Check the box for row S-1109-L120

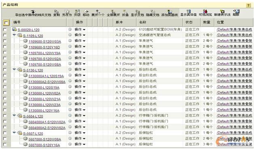coord(5,35)
